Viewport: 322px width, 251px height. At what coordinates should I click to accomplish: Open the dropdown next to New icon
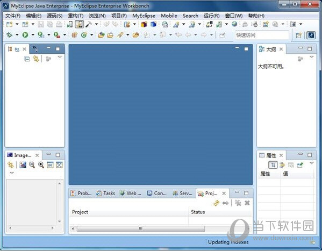point(17,24)
